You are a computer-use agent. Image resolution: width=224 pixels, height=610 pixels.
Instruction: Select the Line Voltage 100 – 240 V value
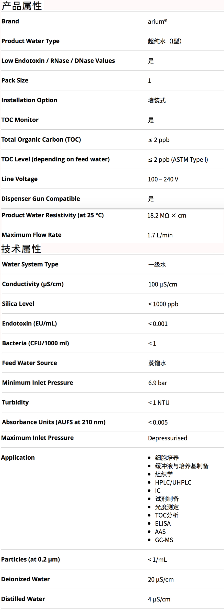point(163,179)
